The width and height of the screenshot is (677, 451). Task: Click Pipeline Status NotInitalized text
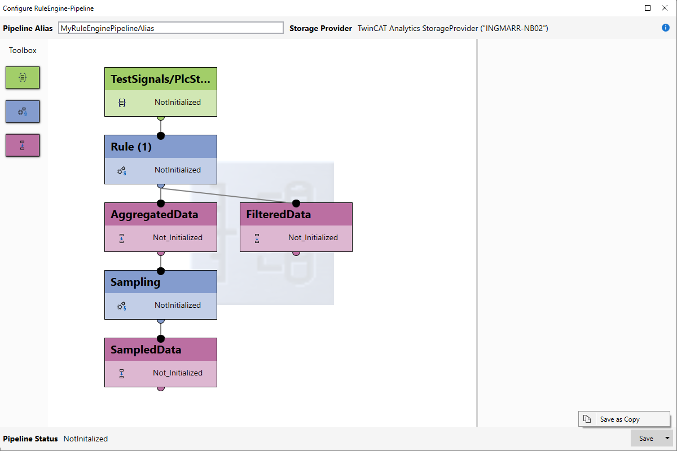(x=85, y=439)
